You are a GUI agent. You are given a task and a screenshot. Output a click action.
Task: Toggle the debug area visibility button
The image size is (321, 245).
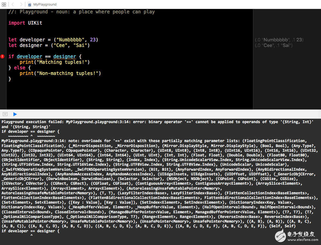coord(5,114)
